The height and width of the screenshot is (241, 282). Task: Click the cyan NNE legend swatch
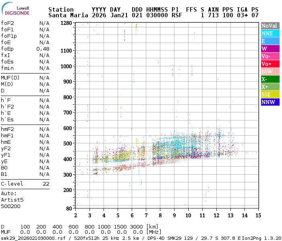point(270,33)
